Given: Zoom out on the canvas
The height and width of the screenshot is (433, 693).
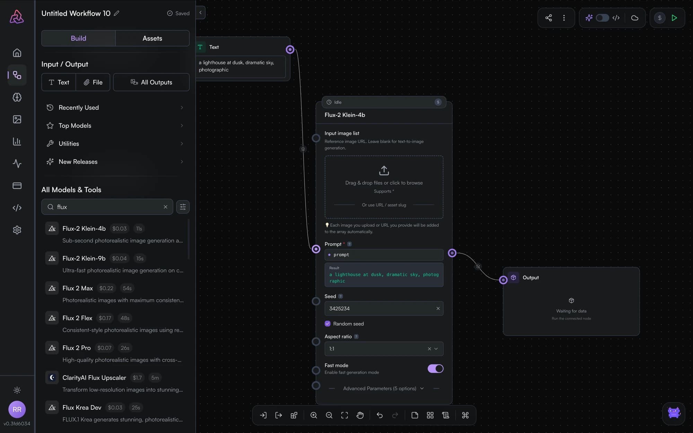Looking at the screenshot, I should tap(329, 415).
